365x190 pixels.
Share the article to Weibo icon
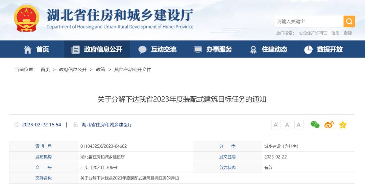[x=329, y=125]
